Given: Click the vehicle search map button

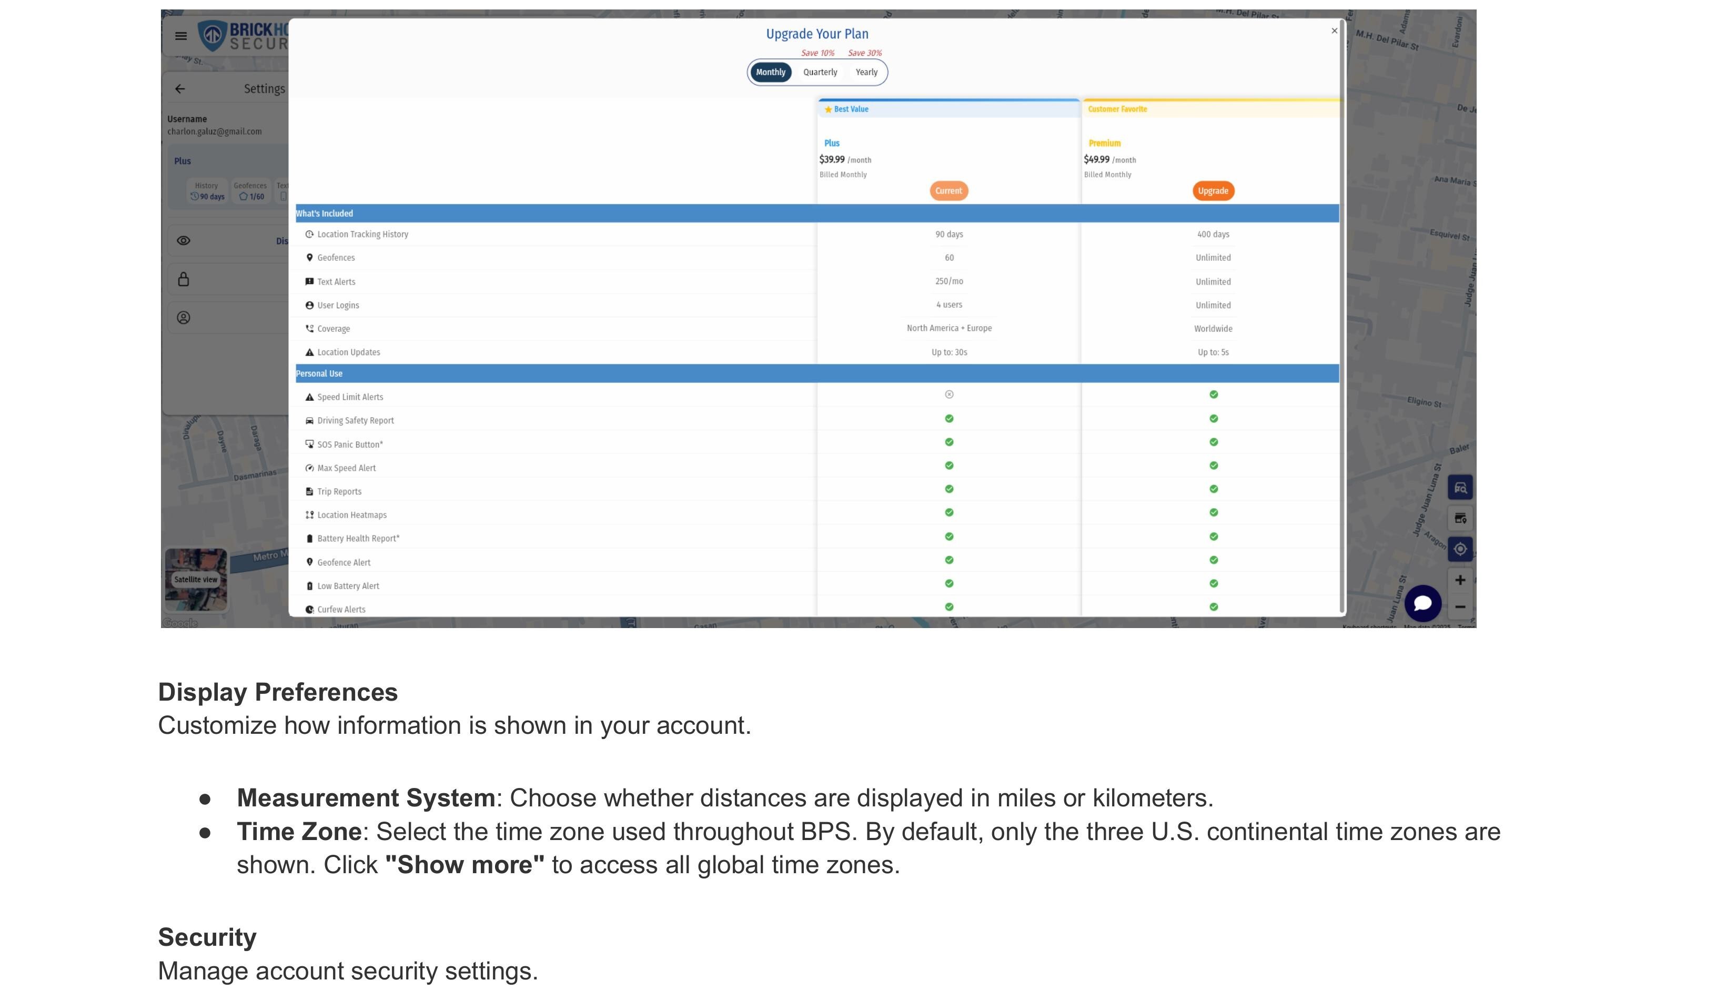Looking at the screenshot, I should pyautogui.click(x=1460, y=488).
